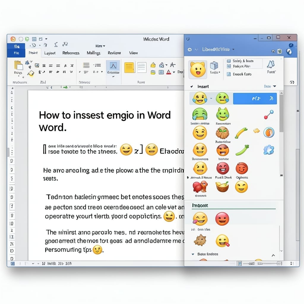The image size is (304, 304).
Task: Click the winking emoji at the document's end
Action: [x=97, y=250]
